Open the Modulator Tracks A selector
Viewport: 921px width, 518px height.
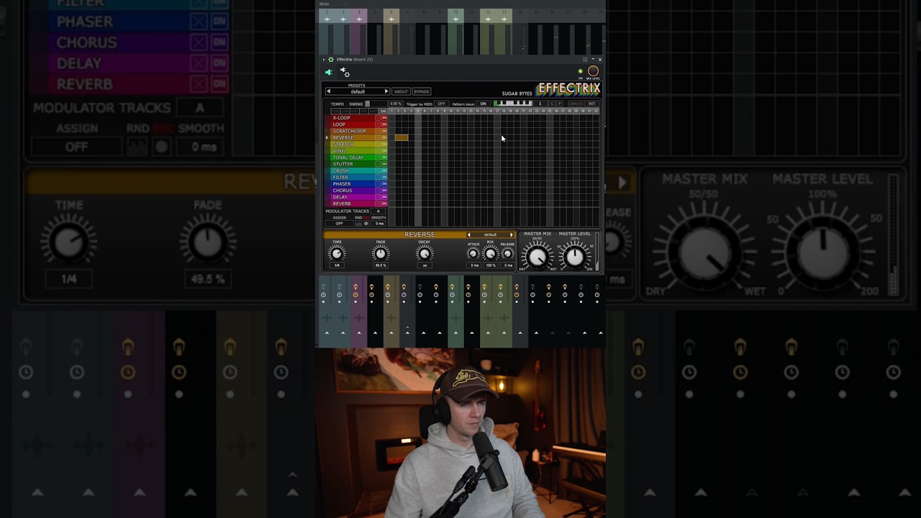378,211
